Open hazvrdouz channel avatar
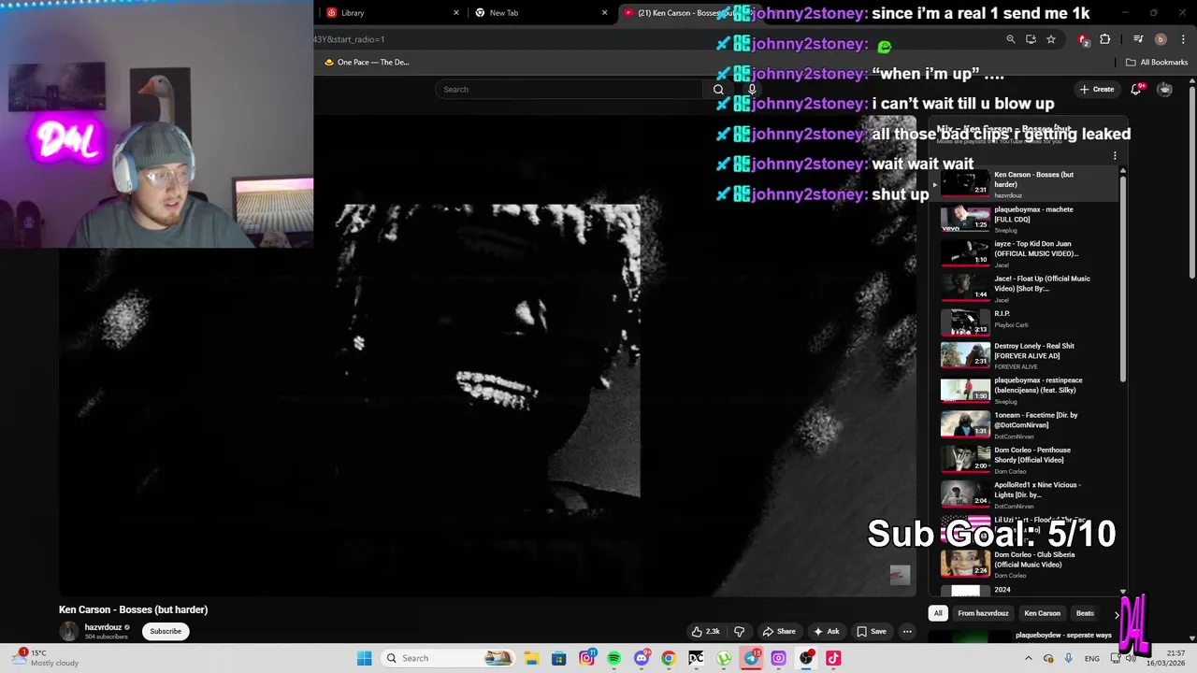The image size is (1197, 673). (x=69, y=631)
